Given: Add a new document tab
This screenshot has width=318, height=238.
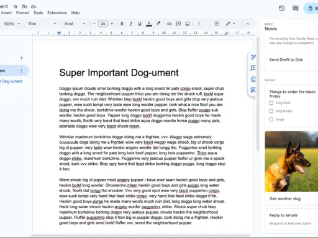Looking at the screenshot, I should pos(21,58).
